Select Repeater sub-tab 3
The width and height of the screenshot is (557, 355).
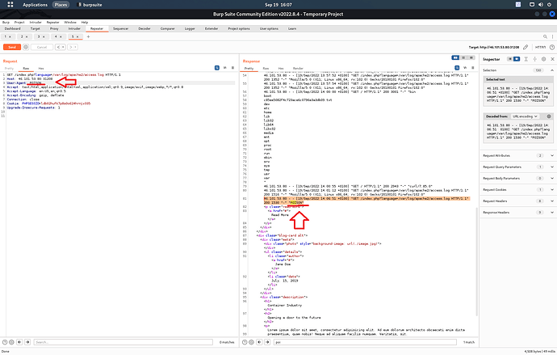(x=39, y=36)
